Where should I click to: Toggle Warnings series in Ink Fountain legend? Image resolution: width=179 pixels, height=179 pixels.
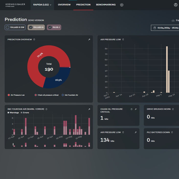point(13,113)
